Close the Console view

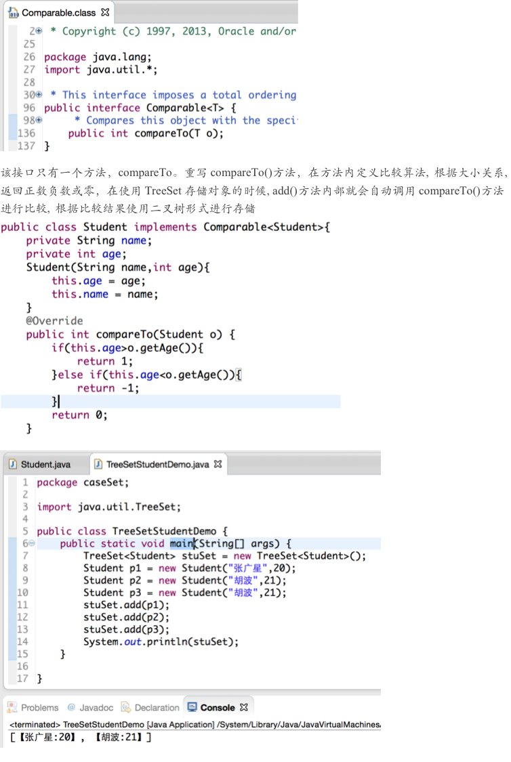coord(244,707)
